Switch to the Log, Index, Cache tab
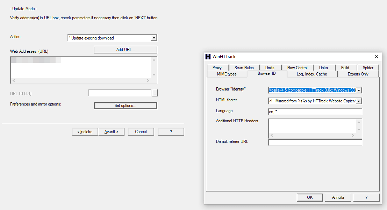387x210 pixels. (x=312, y=74)
